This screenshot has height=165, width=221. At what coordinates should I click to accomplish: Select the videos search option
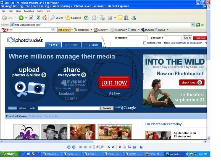(x=22, y=108)
